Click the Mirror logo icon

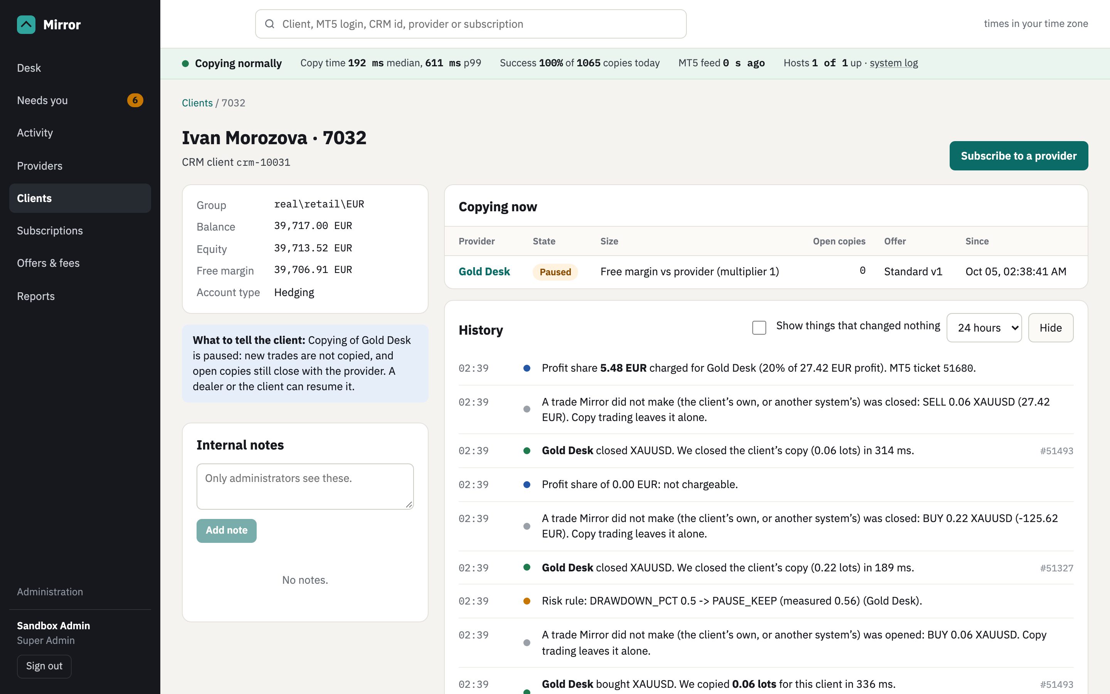[x=26, y=25]
